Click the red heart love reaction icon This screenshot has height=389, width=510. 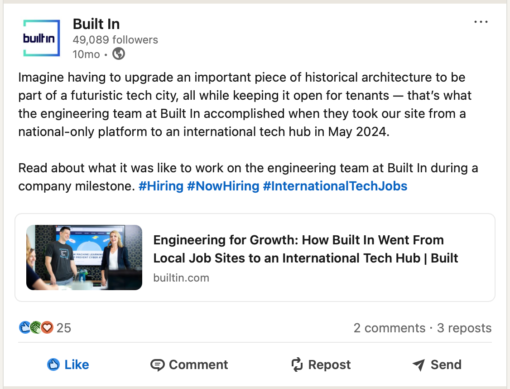47,327
